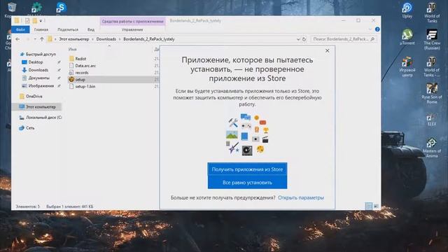
Task: Open 'Masters of Anima' desktop shortcut
Action: [x=432, y=148]
